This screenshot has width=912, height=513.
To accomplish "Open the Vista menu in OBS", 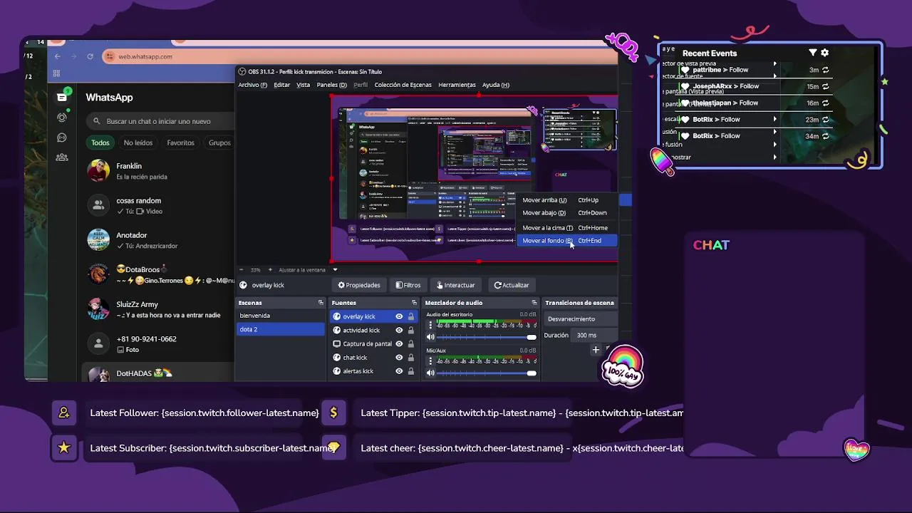I will click(304, 85).
